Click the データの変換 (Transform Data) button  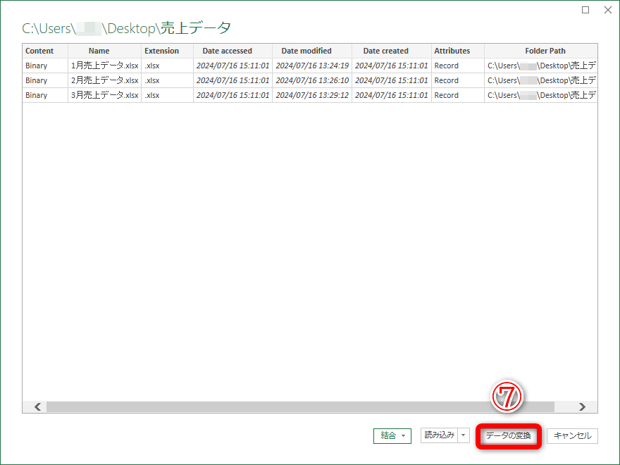[x=508, y=435]
